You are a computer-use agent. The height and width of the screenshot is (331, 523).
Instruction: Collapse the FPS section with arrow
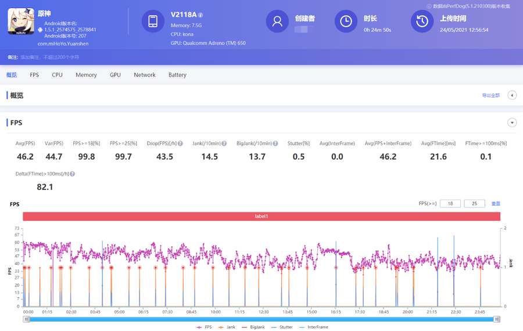512,123
